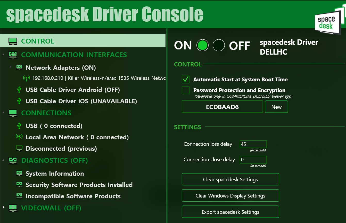Image resolution: width=346 pixels, height=223 pixels.
Task: Open Incompatible Software Products row
Action: click(x=73, y=196)
